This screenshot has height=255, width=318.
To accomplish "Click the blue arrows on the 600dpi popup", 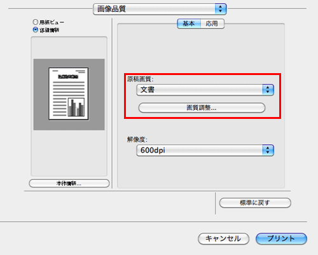I will (x=268, y=150).
